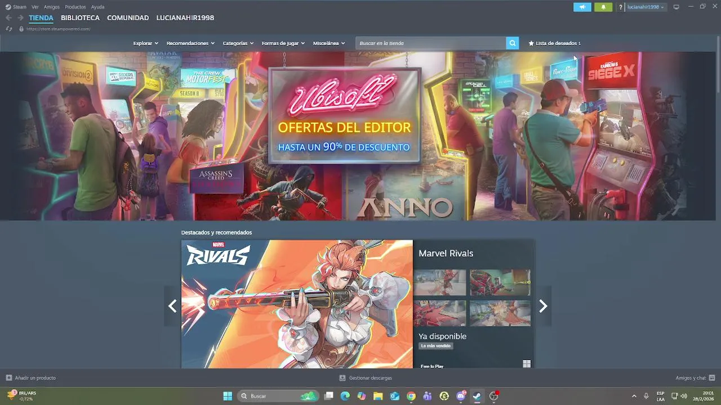Viewport: 721px width, 405px height.
Task: Open Microsoft Teams from the taskbar
Action: 428,396
